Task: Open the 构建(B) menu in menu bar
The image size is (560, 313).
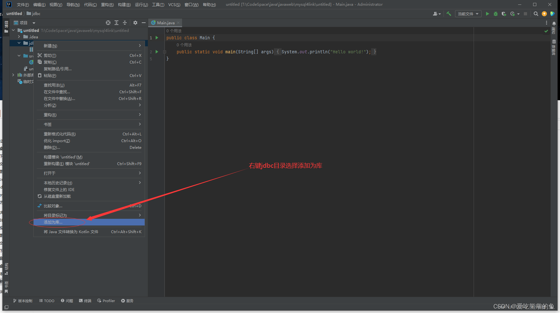Action: (124, 4)
